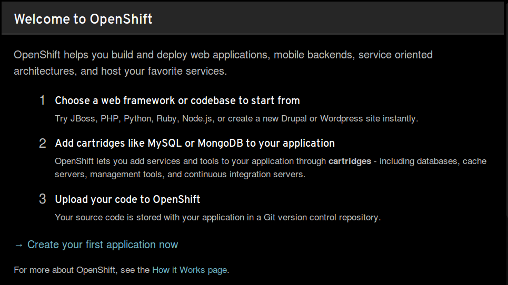Select 'Choose a web framework or codebase' heading
This screenshot has height=285, width=508.
(x=177, y=100)
